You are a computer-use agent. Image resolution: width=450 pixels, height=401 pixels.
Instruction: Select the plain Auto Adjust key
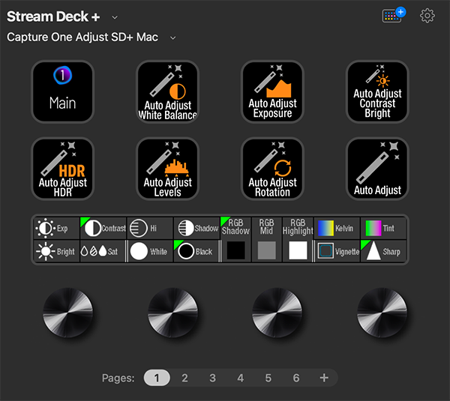pyautogui.click(x=377, y=169)
